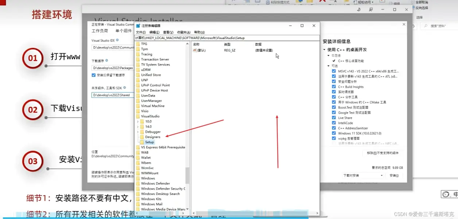The height and width of the screenshot is (219, 458).
Task: Uncheck 安全问题分析 component
Action: 334,82
